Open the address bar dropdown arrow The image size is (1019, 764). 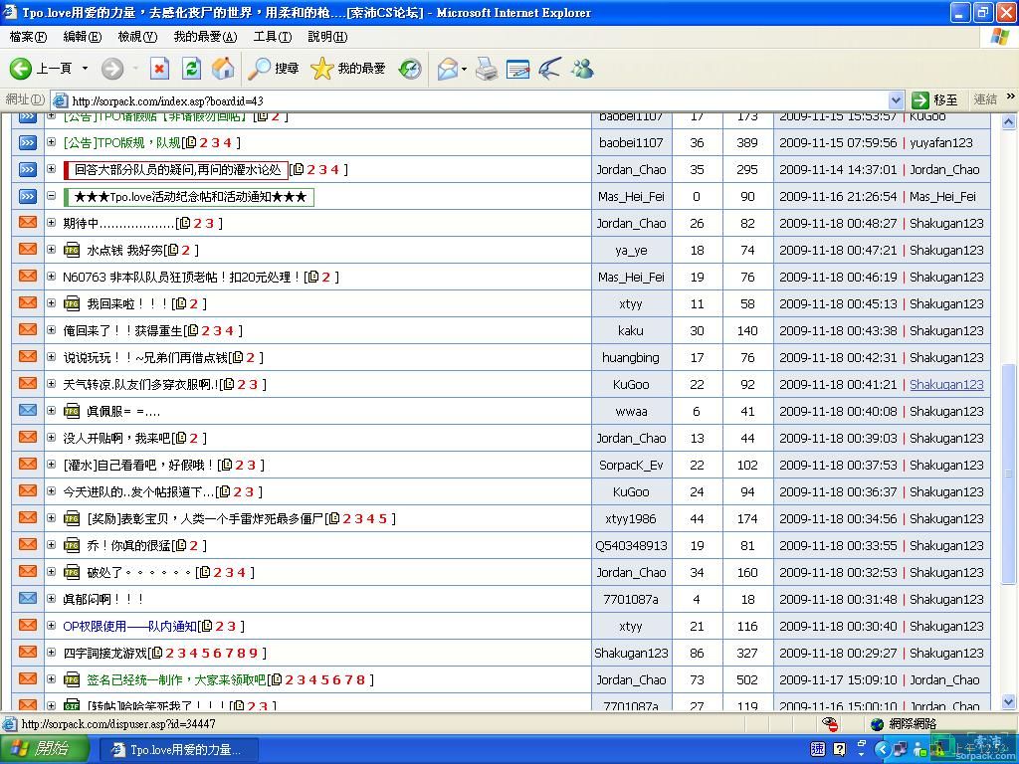point(895,99)
